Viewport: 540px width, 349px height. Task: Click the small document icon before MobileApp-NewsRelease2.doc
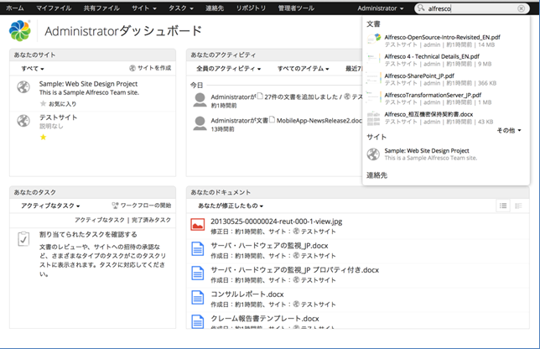pos(272,120)
